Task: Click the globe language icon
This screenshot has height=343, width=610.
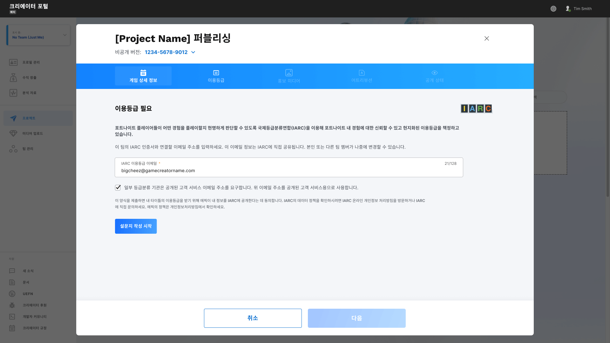Action: (x=553, y=9)
